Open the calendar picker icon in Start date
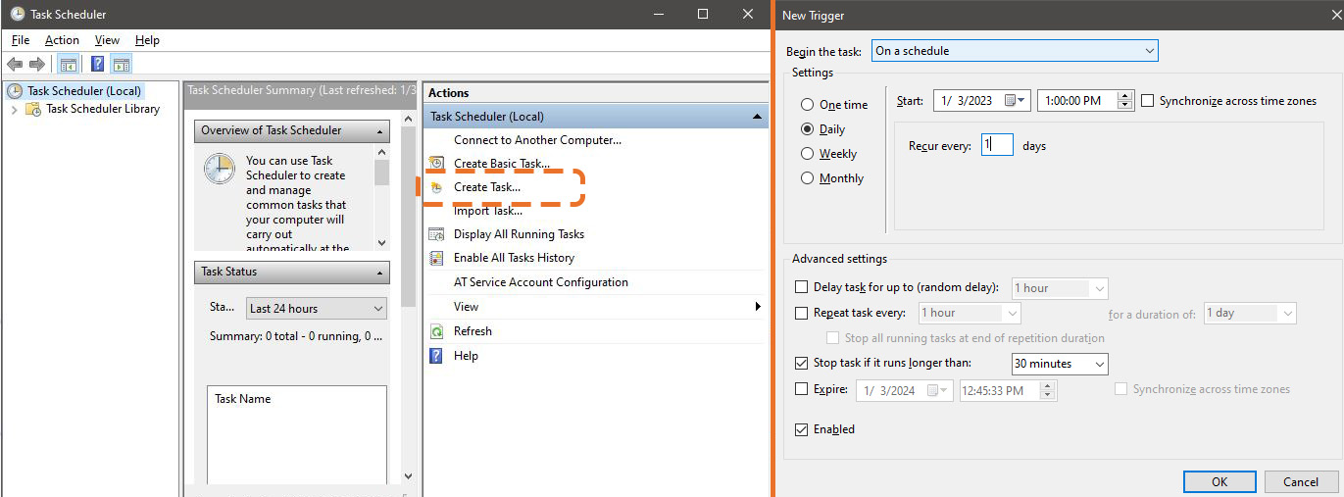 1010,101
